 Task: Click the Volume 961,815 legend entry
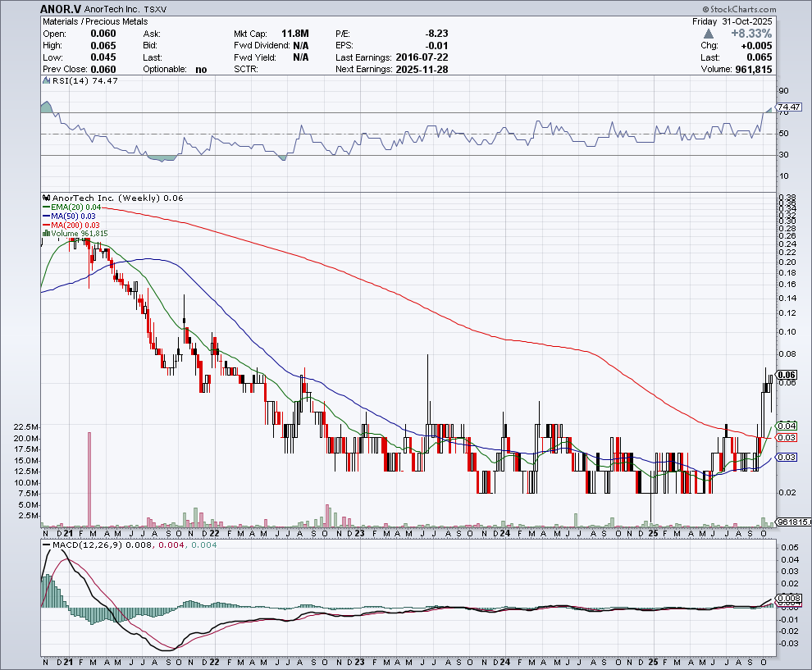80,234
